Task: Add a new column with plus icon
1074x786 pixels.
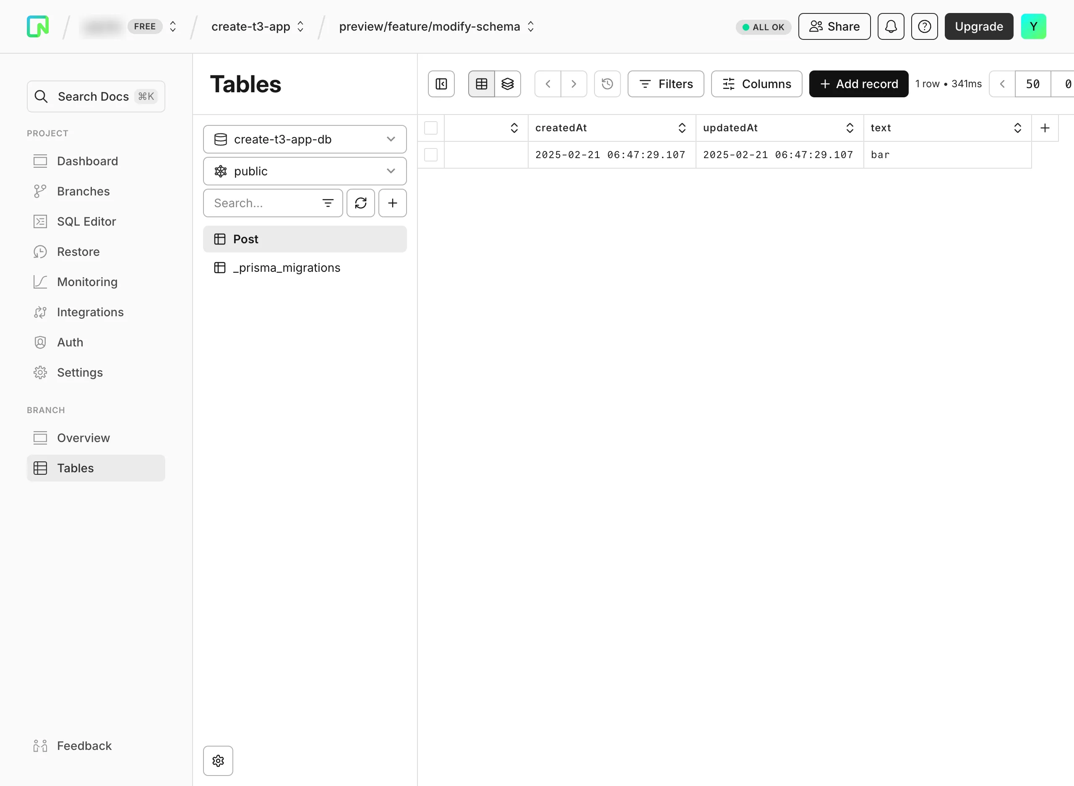Action: pyautogui.click(x=1045, y=128)
